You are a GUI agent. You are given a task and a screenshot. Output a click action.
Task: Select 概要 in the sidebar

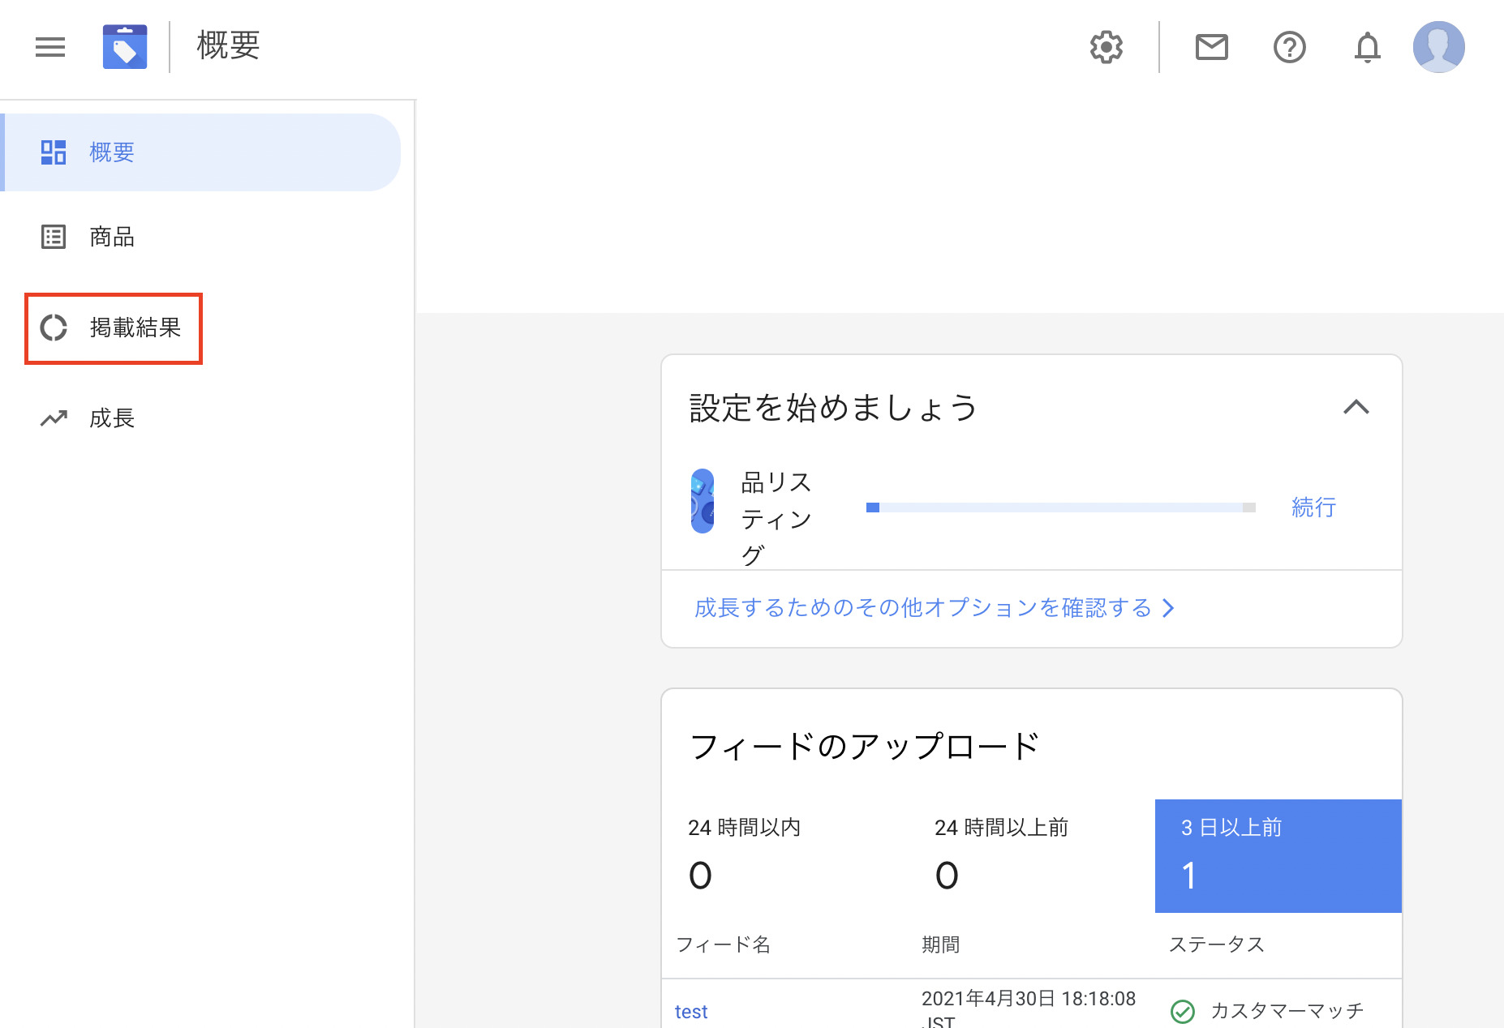tap(112, 152)
